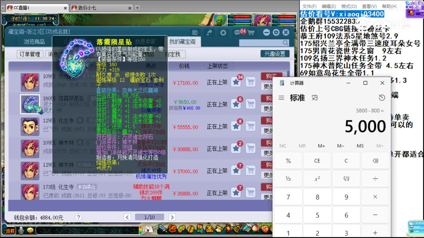The image size is (424, 238).
Task: Add the ¥26888.00 listing to cart
Action: [x=251, y=193]
